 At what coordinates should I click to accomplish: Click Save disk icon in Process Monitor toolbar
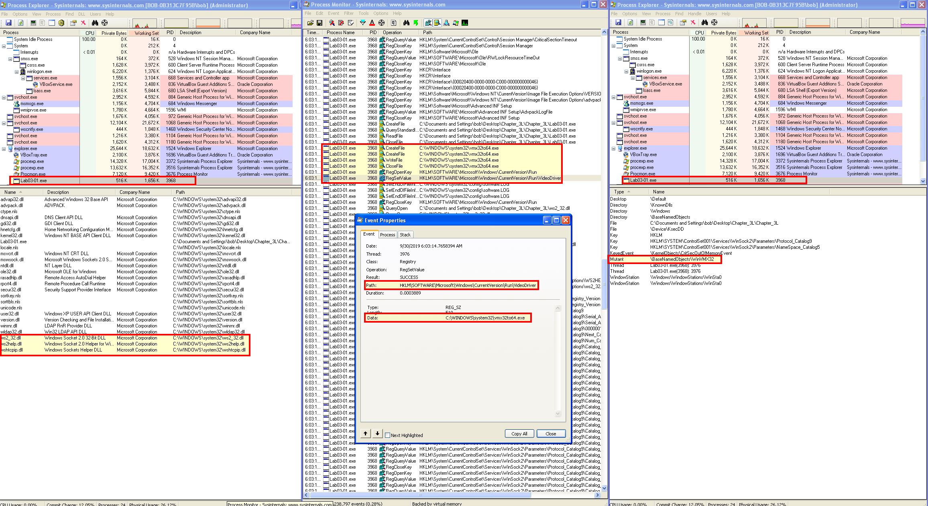pos(320,23)
